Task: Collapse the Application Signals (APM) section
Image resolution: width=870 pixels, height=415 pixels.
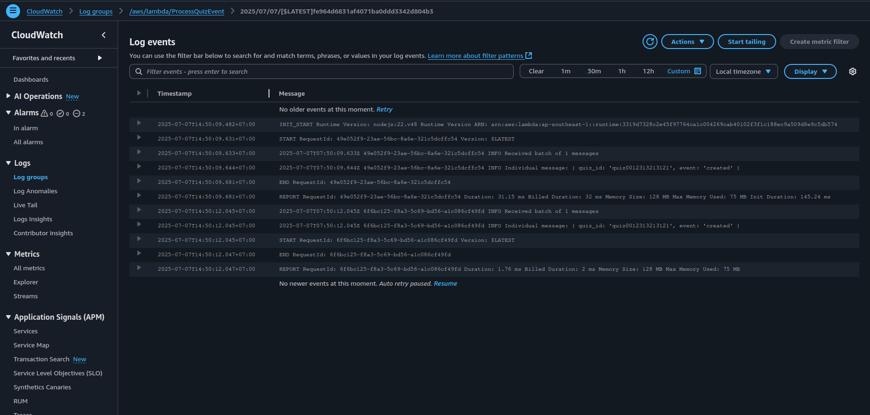Action: tap(8, 317)
